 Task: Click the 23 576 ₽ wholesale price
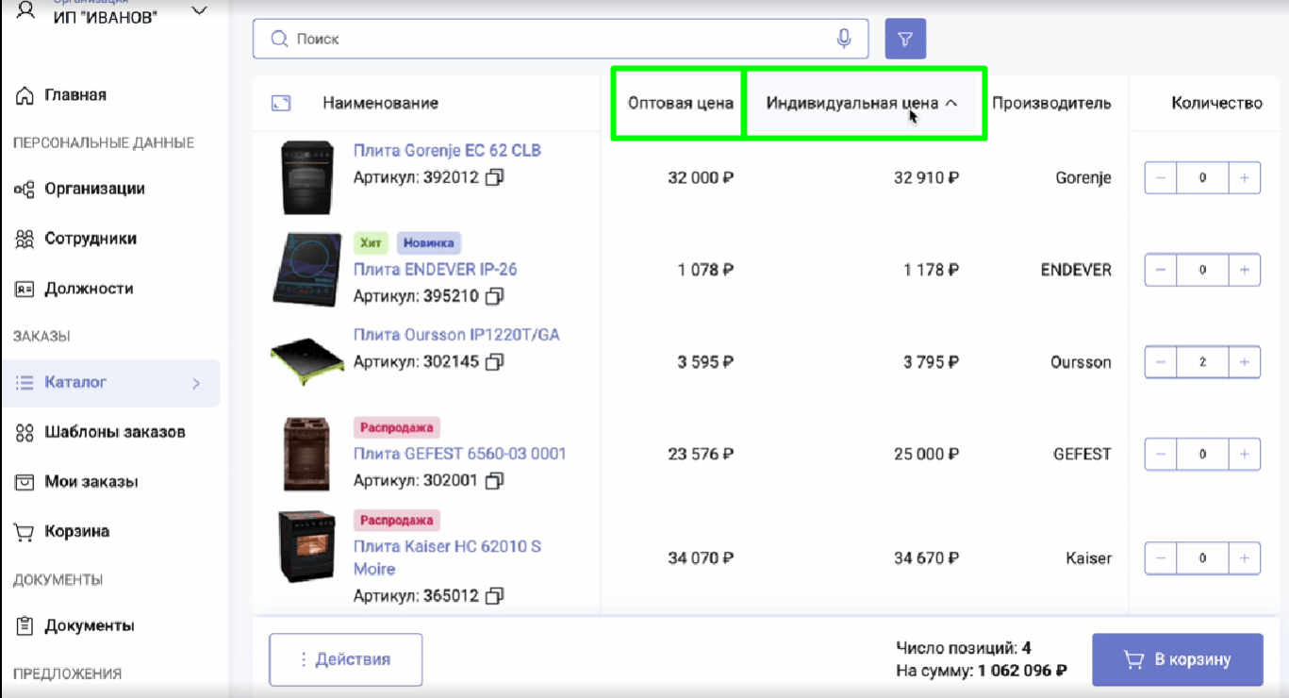pyautogui.click(x=701, y=454)
